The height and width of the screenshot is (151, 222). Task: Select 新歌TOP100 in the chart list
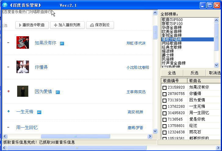(188, 24)
